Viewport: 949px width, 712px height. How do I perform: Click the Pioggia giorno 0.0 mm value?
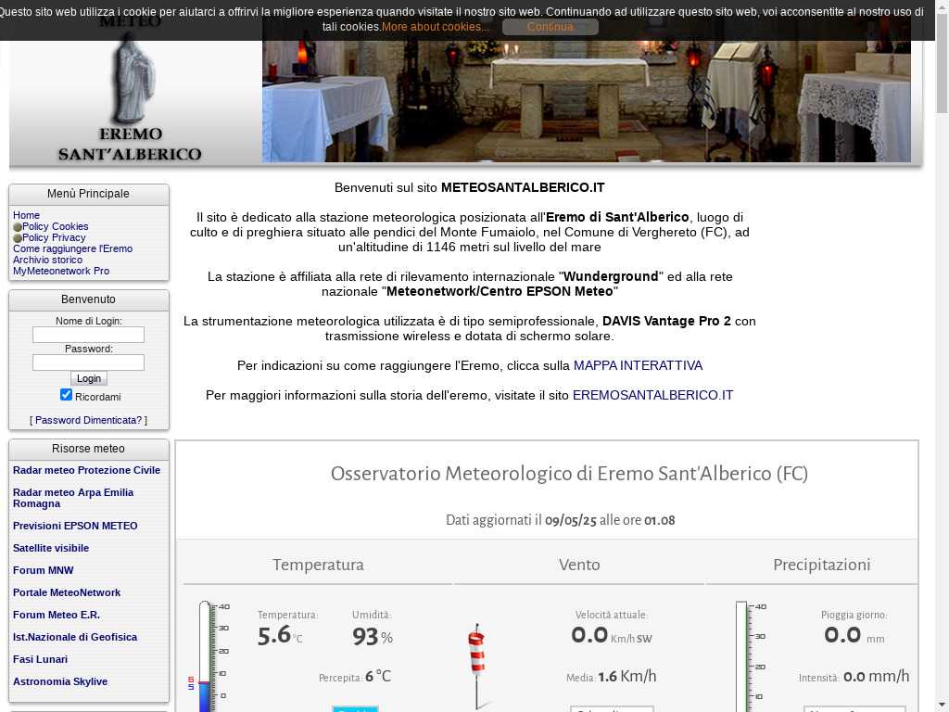854,635
